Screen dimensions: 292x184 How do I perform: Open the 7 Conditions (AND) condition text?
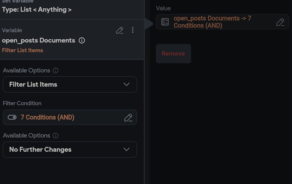click(48, 117)
